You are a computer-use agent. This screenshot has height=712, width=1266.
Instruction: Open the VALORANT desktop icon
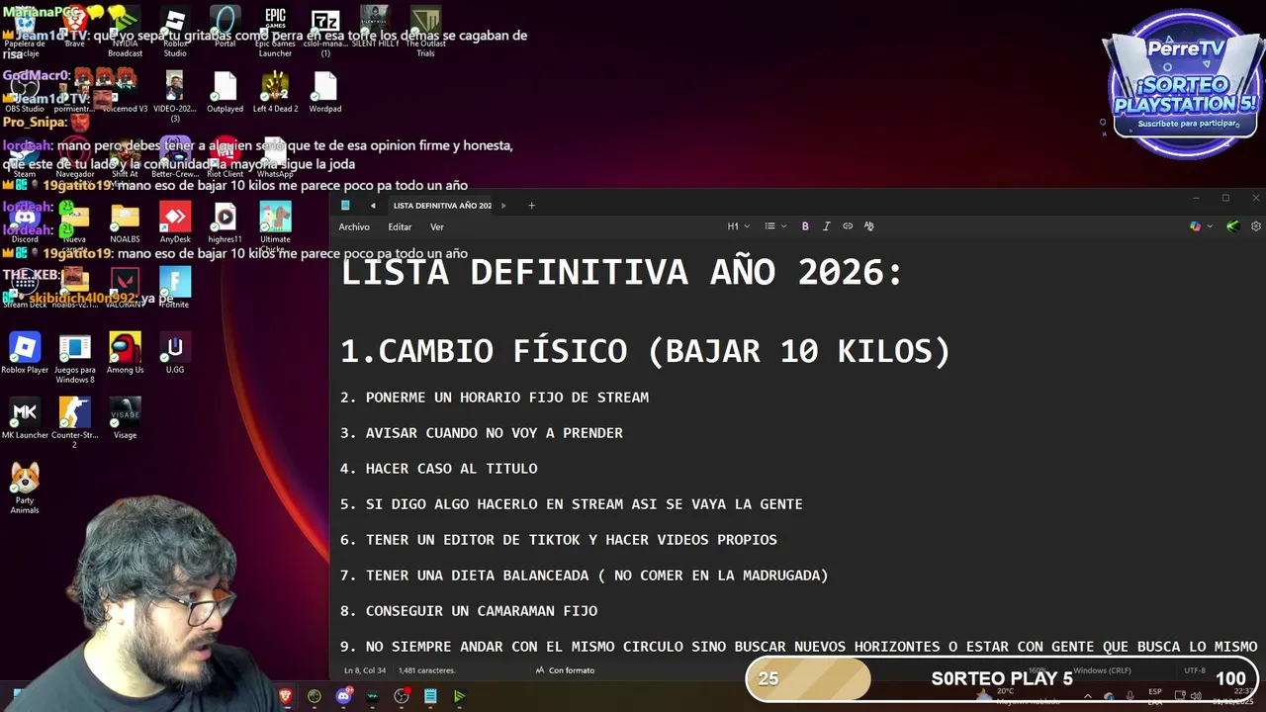(x=125, y=289)
